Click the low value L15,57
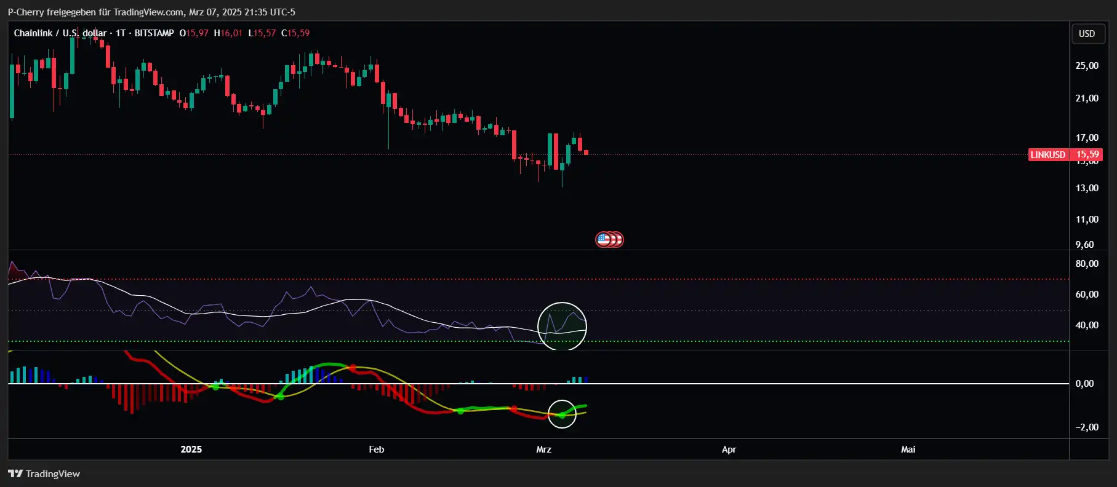1117x487 pixels. click(x=262, y=33)
